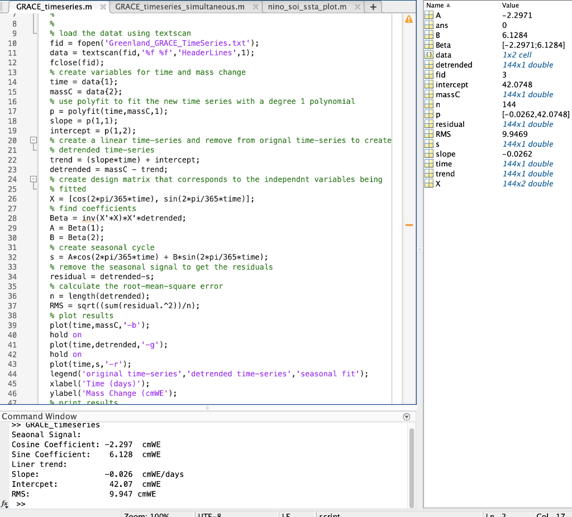572x517 pixels.
Task: Collapse the comment block at line 24
Action: tap(33, 179)
